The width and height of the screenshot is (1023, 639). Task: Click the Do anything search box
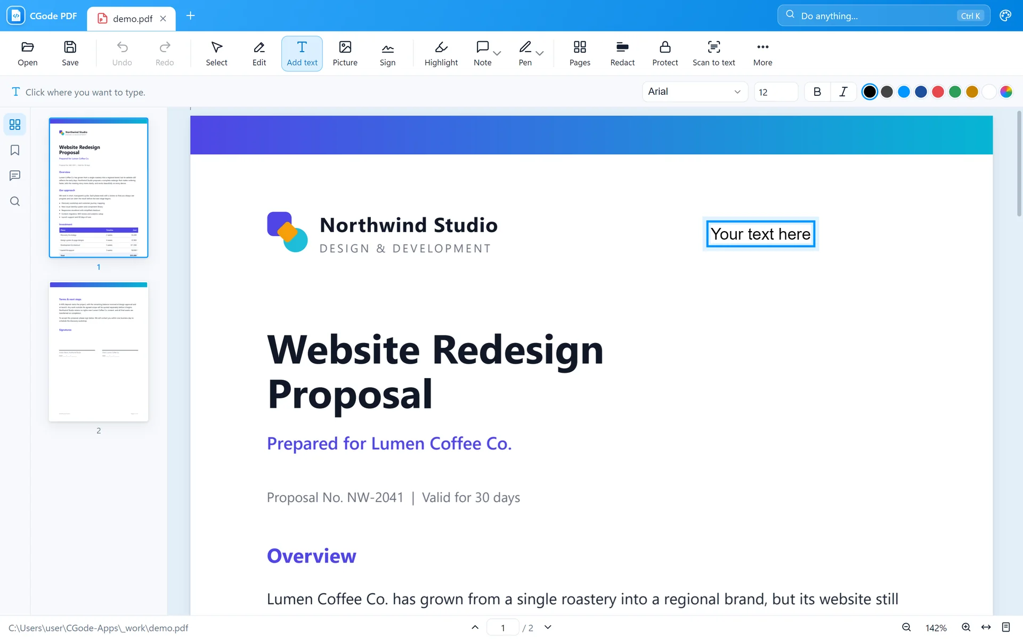(x=883, y=15)
